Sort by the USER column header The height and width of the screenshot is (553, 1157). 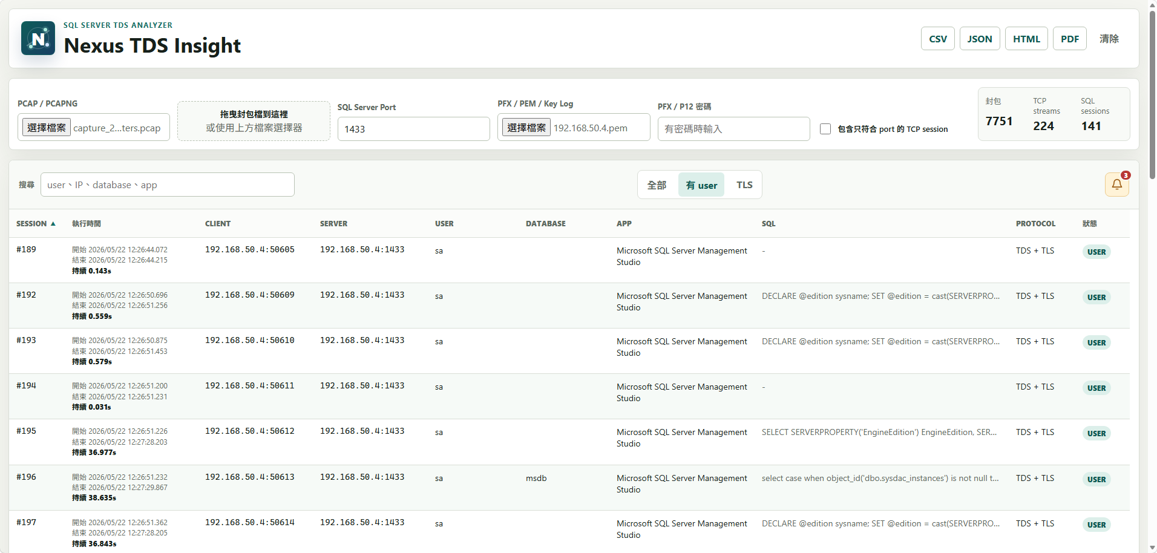tap(444, 224)
